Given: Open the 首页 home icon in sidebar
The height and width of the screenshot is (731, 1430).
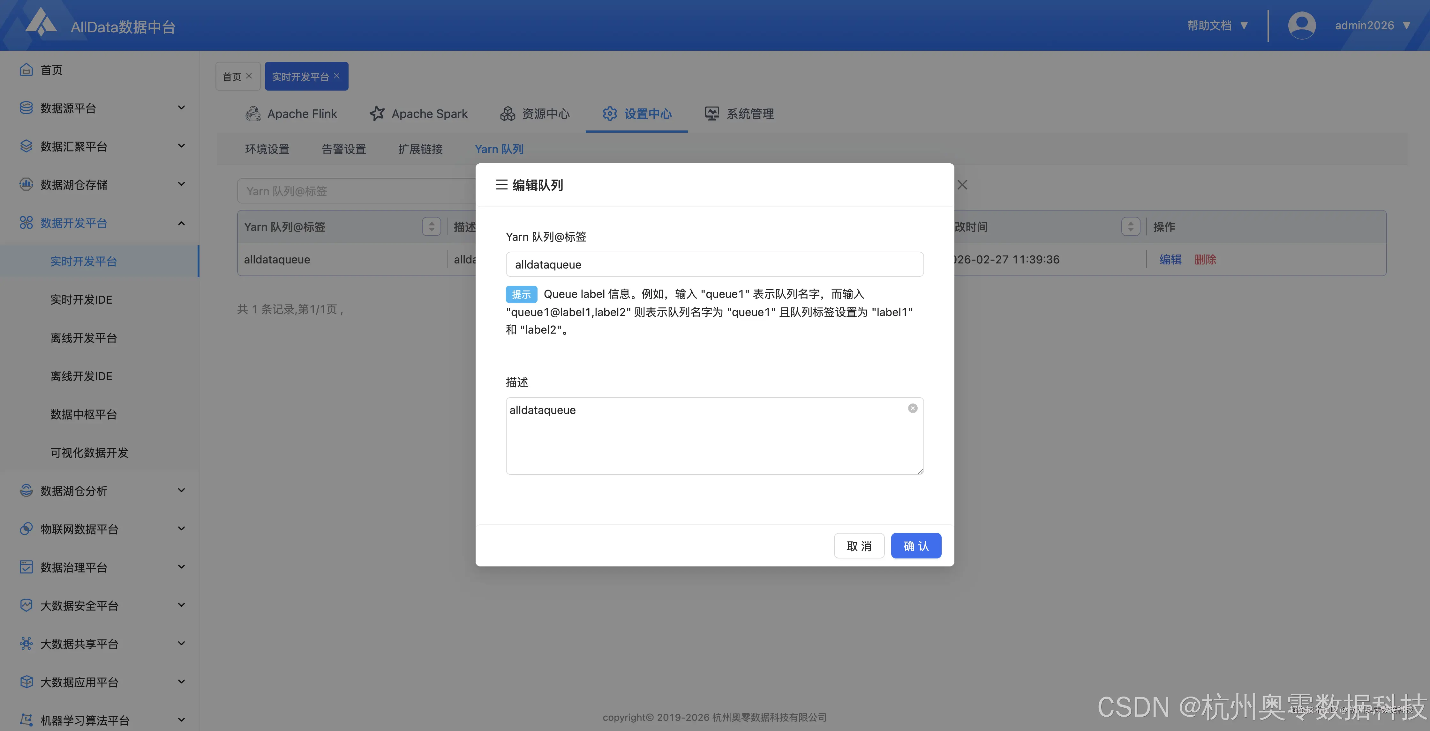Looking at the screenshot, I should point(26,69).
